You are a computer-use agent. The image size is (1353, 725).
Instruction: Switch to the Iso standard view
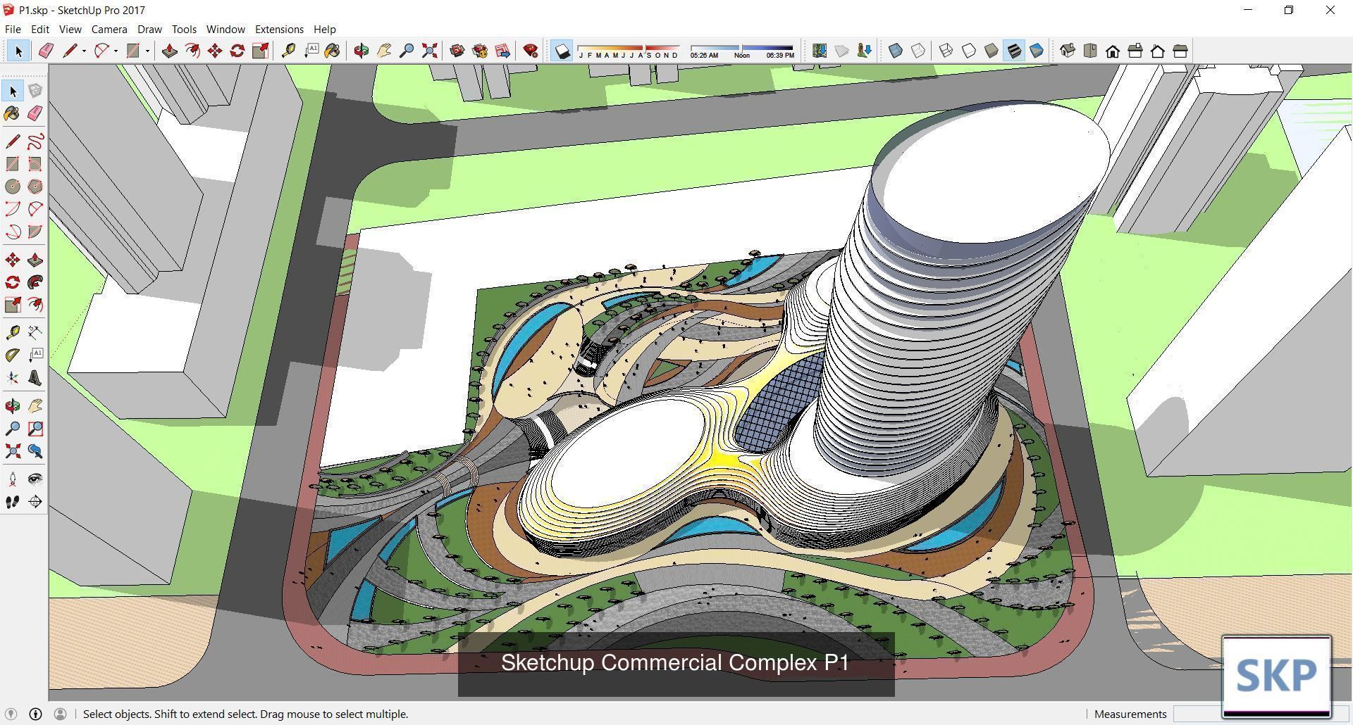pyautogui.click(x=1068, y=51)
